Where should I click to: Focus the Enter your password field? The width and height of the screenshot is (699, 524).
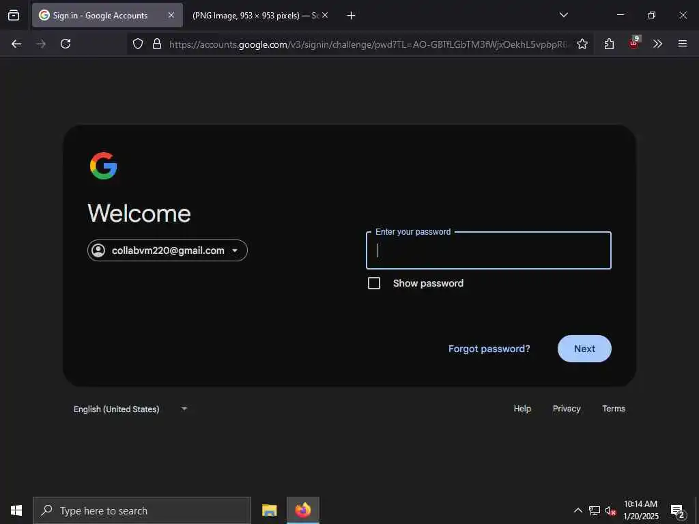click(x=489, y=250)
